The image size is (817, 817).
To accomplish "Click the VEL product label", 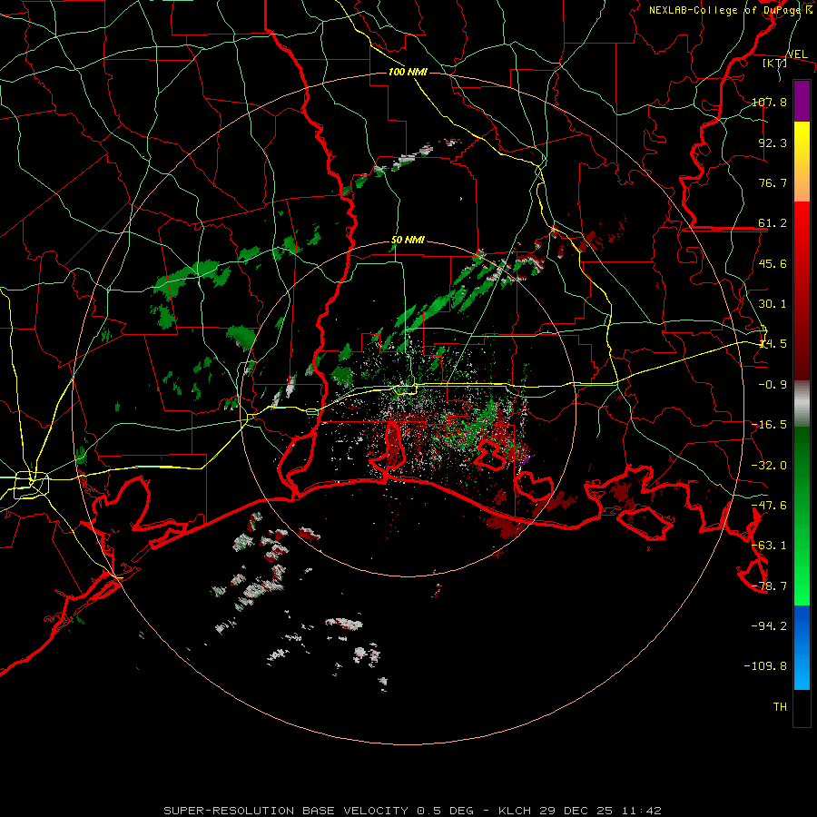I will point(797,54).
